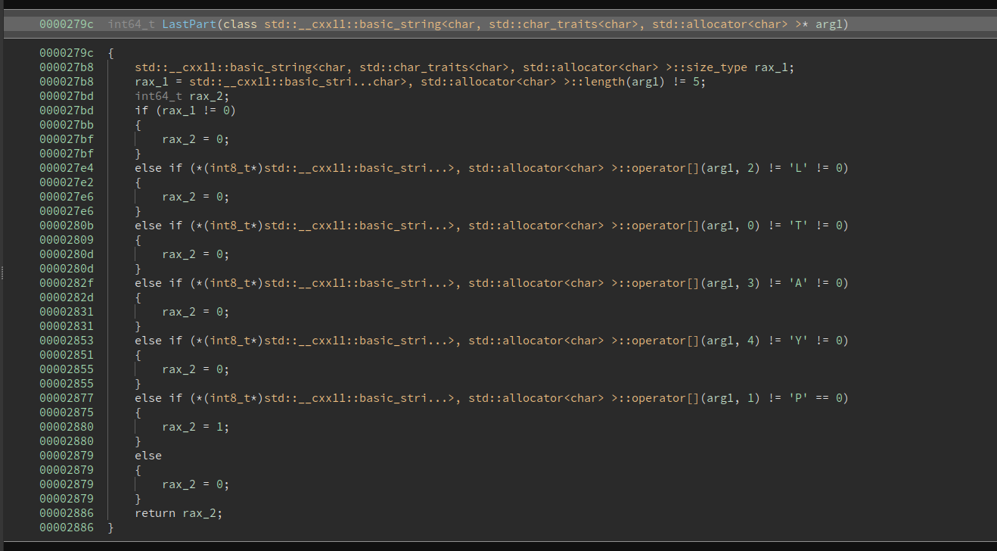Click the standalone else keyword
Viewport: 997px width, 551px height.
[148, 456]
